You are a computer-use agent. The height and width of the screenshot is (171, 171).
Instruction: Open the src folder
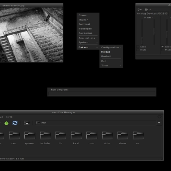pyautogui.click(x=138, y=138)
